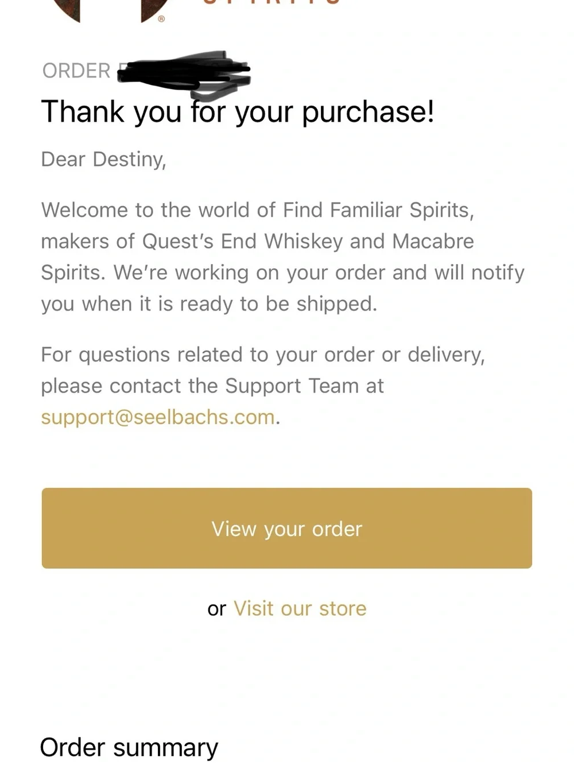Click the registered trademark symbol beside logo
The image size is (574, 765).
[161, 19]
